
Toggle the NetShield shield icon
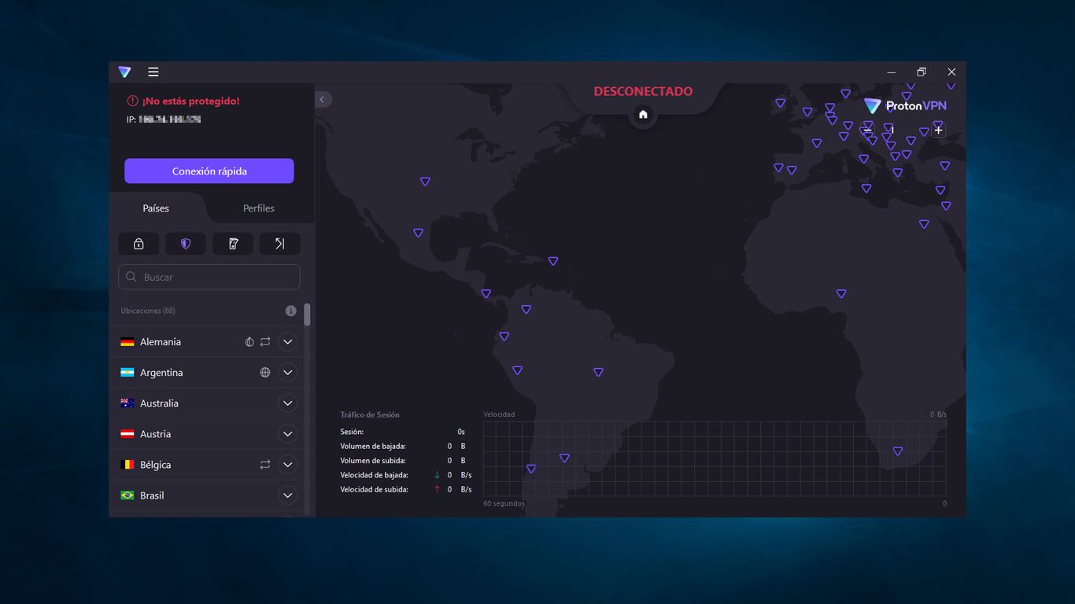[x=186, y=244]
